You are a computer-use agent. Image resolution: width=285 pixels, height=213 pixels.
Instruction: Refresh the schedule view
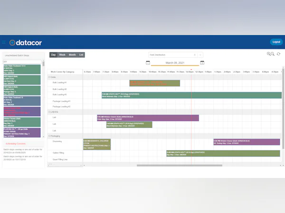point(278,54)
